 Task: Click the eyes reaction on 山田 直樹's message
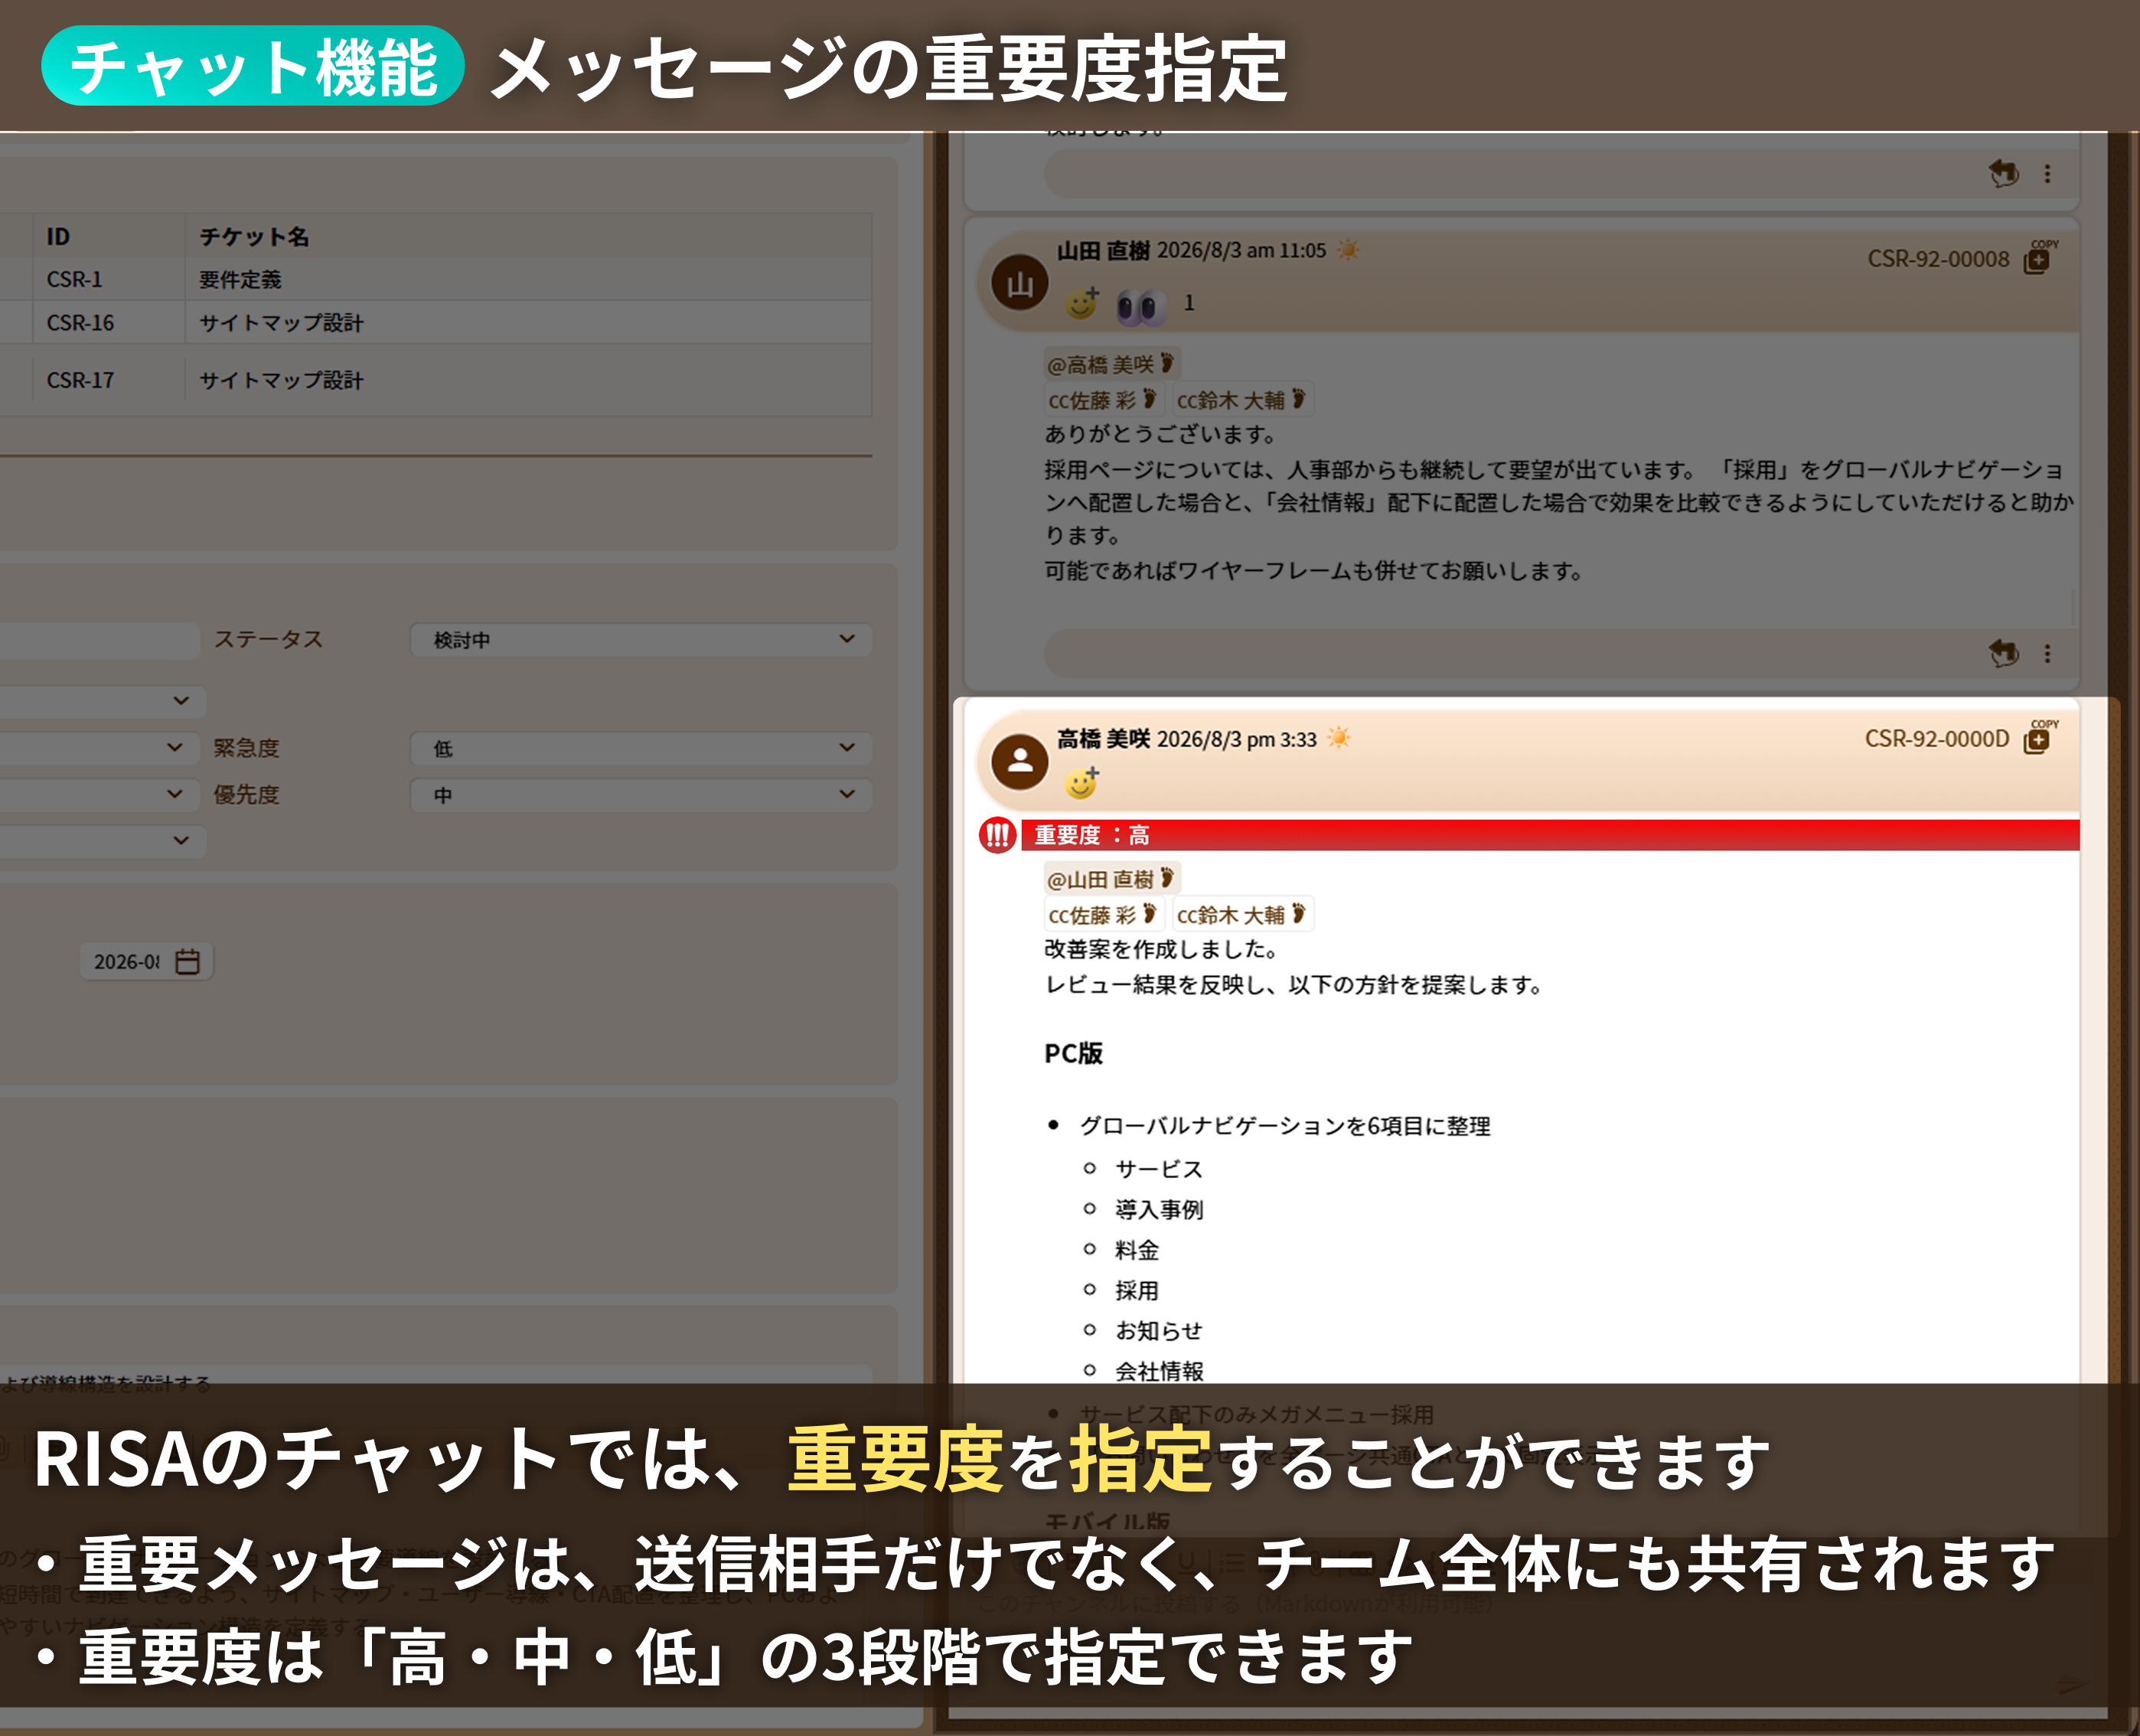[x=1141, y=305]
